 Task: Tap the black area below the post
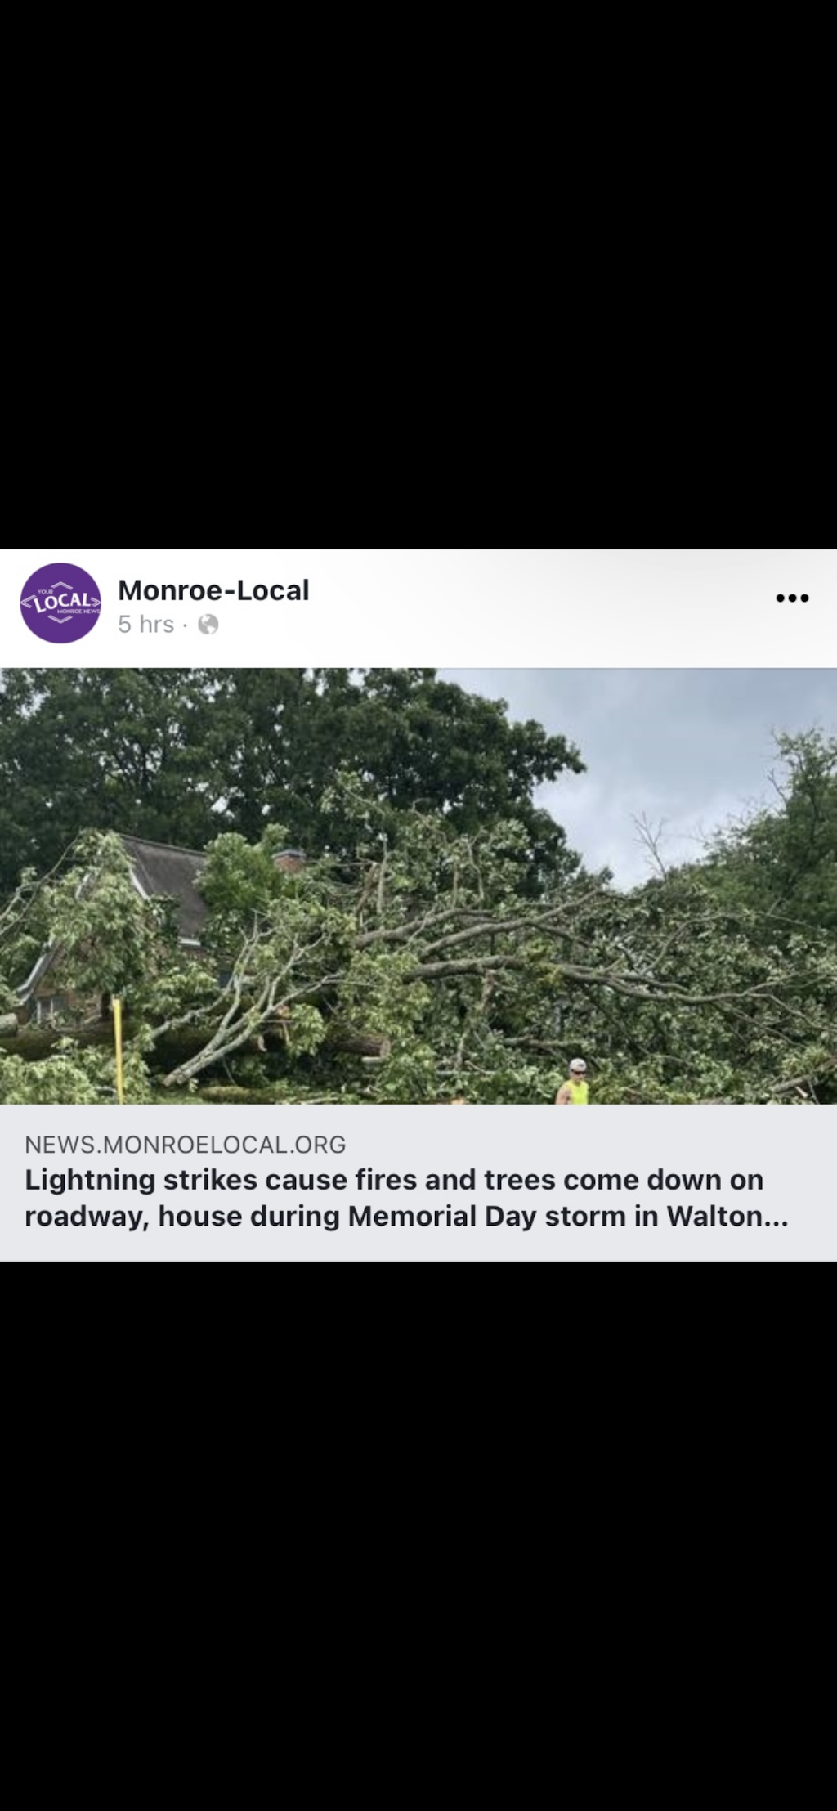(x=418, y=1535)
